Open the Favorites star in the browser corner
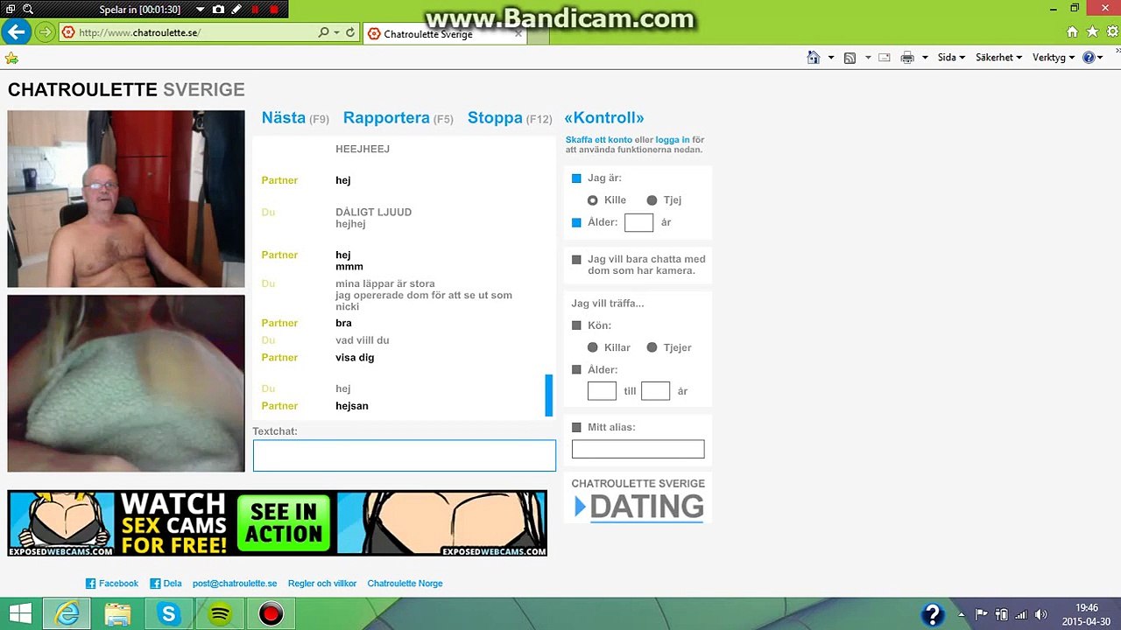1121x630 pixels. (x=1092, y=32)
